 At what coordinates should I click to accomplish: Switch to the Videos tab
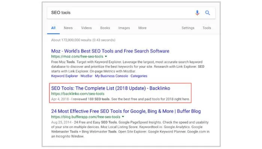(86, 28)
